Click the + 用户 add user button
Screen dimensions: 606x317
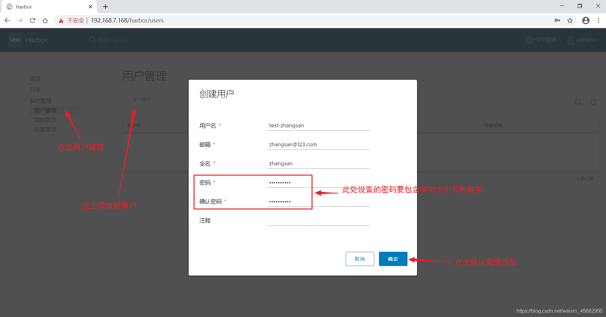click(141, 99)
